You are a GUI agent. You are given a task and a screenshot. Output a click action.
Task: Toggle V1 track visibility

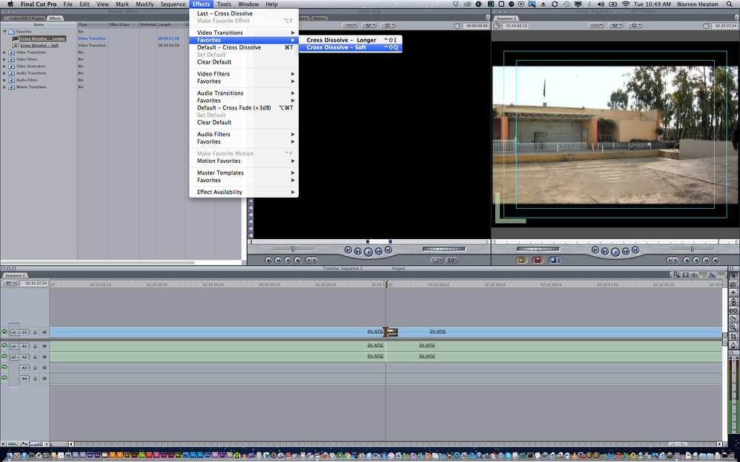pyautogui.click(x=4, y=332)
